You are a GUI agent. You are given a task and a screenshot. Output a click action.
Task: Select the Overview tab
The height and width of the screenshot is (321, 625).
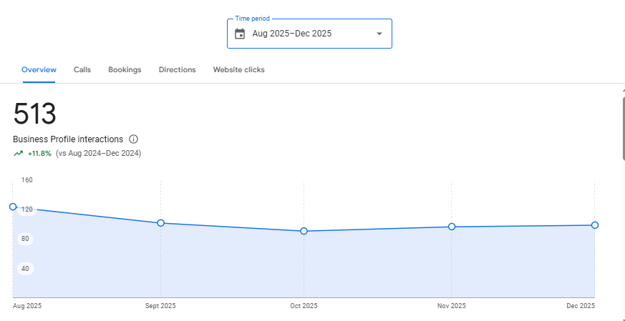(39, 69)
